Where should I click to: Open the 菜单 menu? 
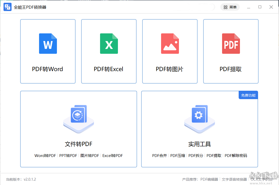[x=233, y=7]
